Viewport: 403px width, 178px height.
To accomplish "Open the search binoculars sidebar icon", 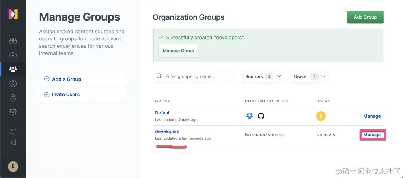I will (x=13, y=40).
